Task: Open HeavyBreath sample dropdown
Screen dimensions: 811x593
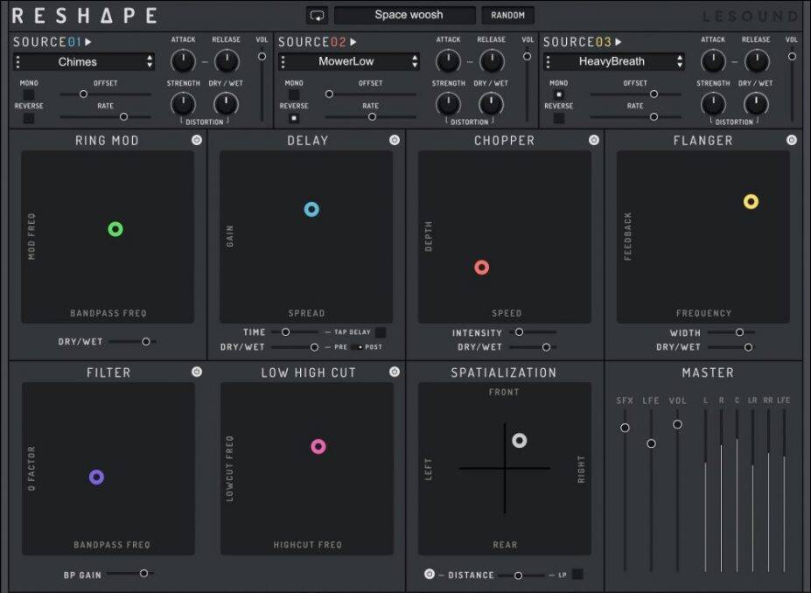Action: 614,61
